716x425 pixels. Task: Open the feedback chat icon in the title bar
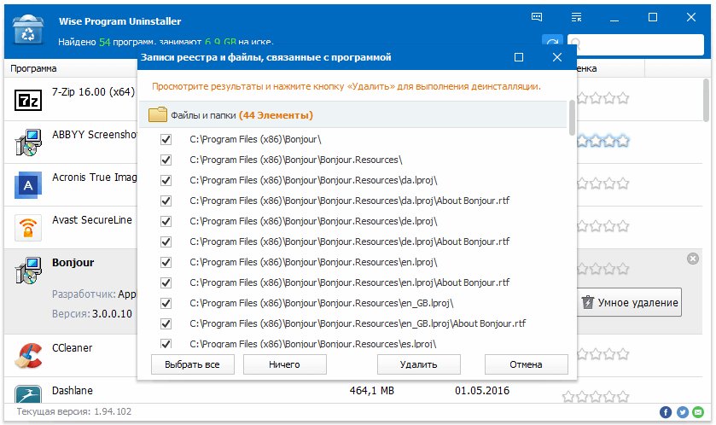(x=537, y=17)
